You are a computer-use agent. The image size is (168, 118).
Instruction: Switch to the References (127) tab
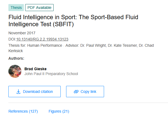coord(23,111)
